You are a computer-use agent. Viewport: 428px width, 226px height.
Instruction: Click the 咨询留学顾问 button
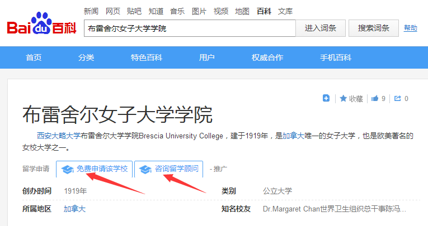pos(169,169)
